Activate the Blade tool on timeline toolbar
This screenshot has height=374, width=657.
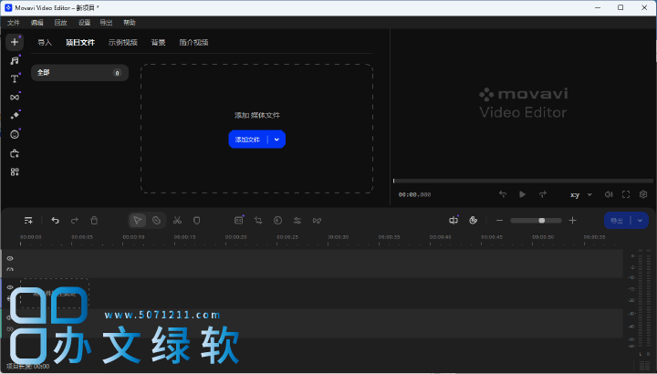156,221
